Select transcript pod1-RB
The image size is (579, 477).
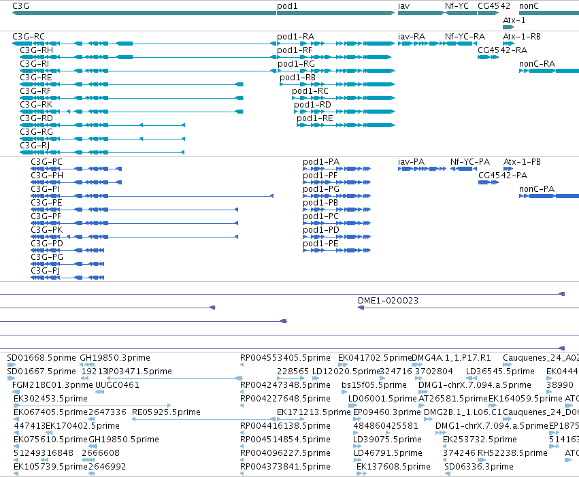pyautogui.click(x=337, y=84)
